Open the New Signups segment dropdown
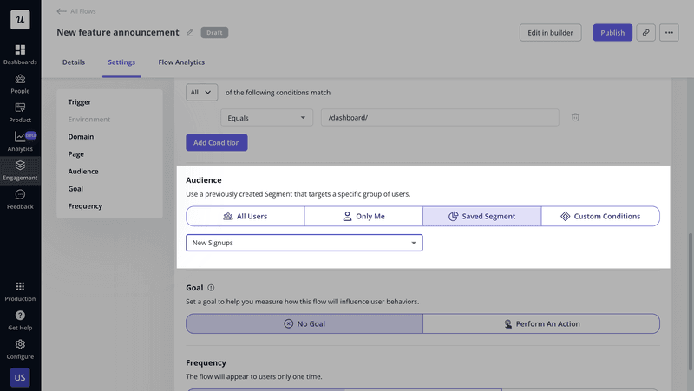 pyautogui.click(x=304, y=243)
